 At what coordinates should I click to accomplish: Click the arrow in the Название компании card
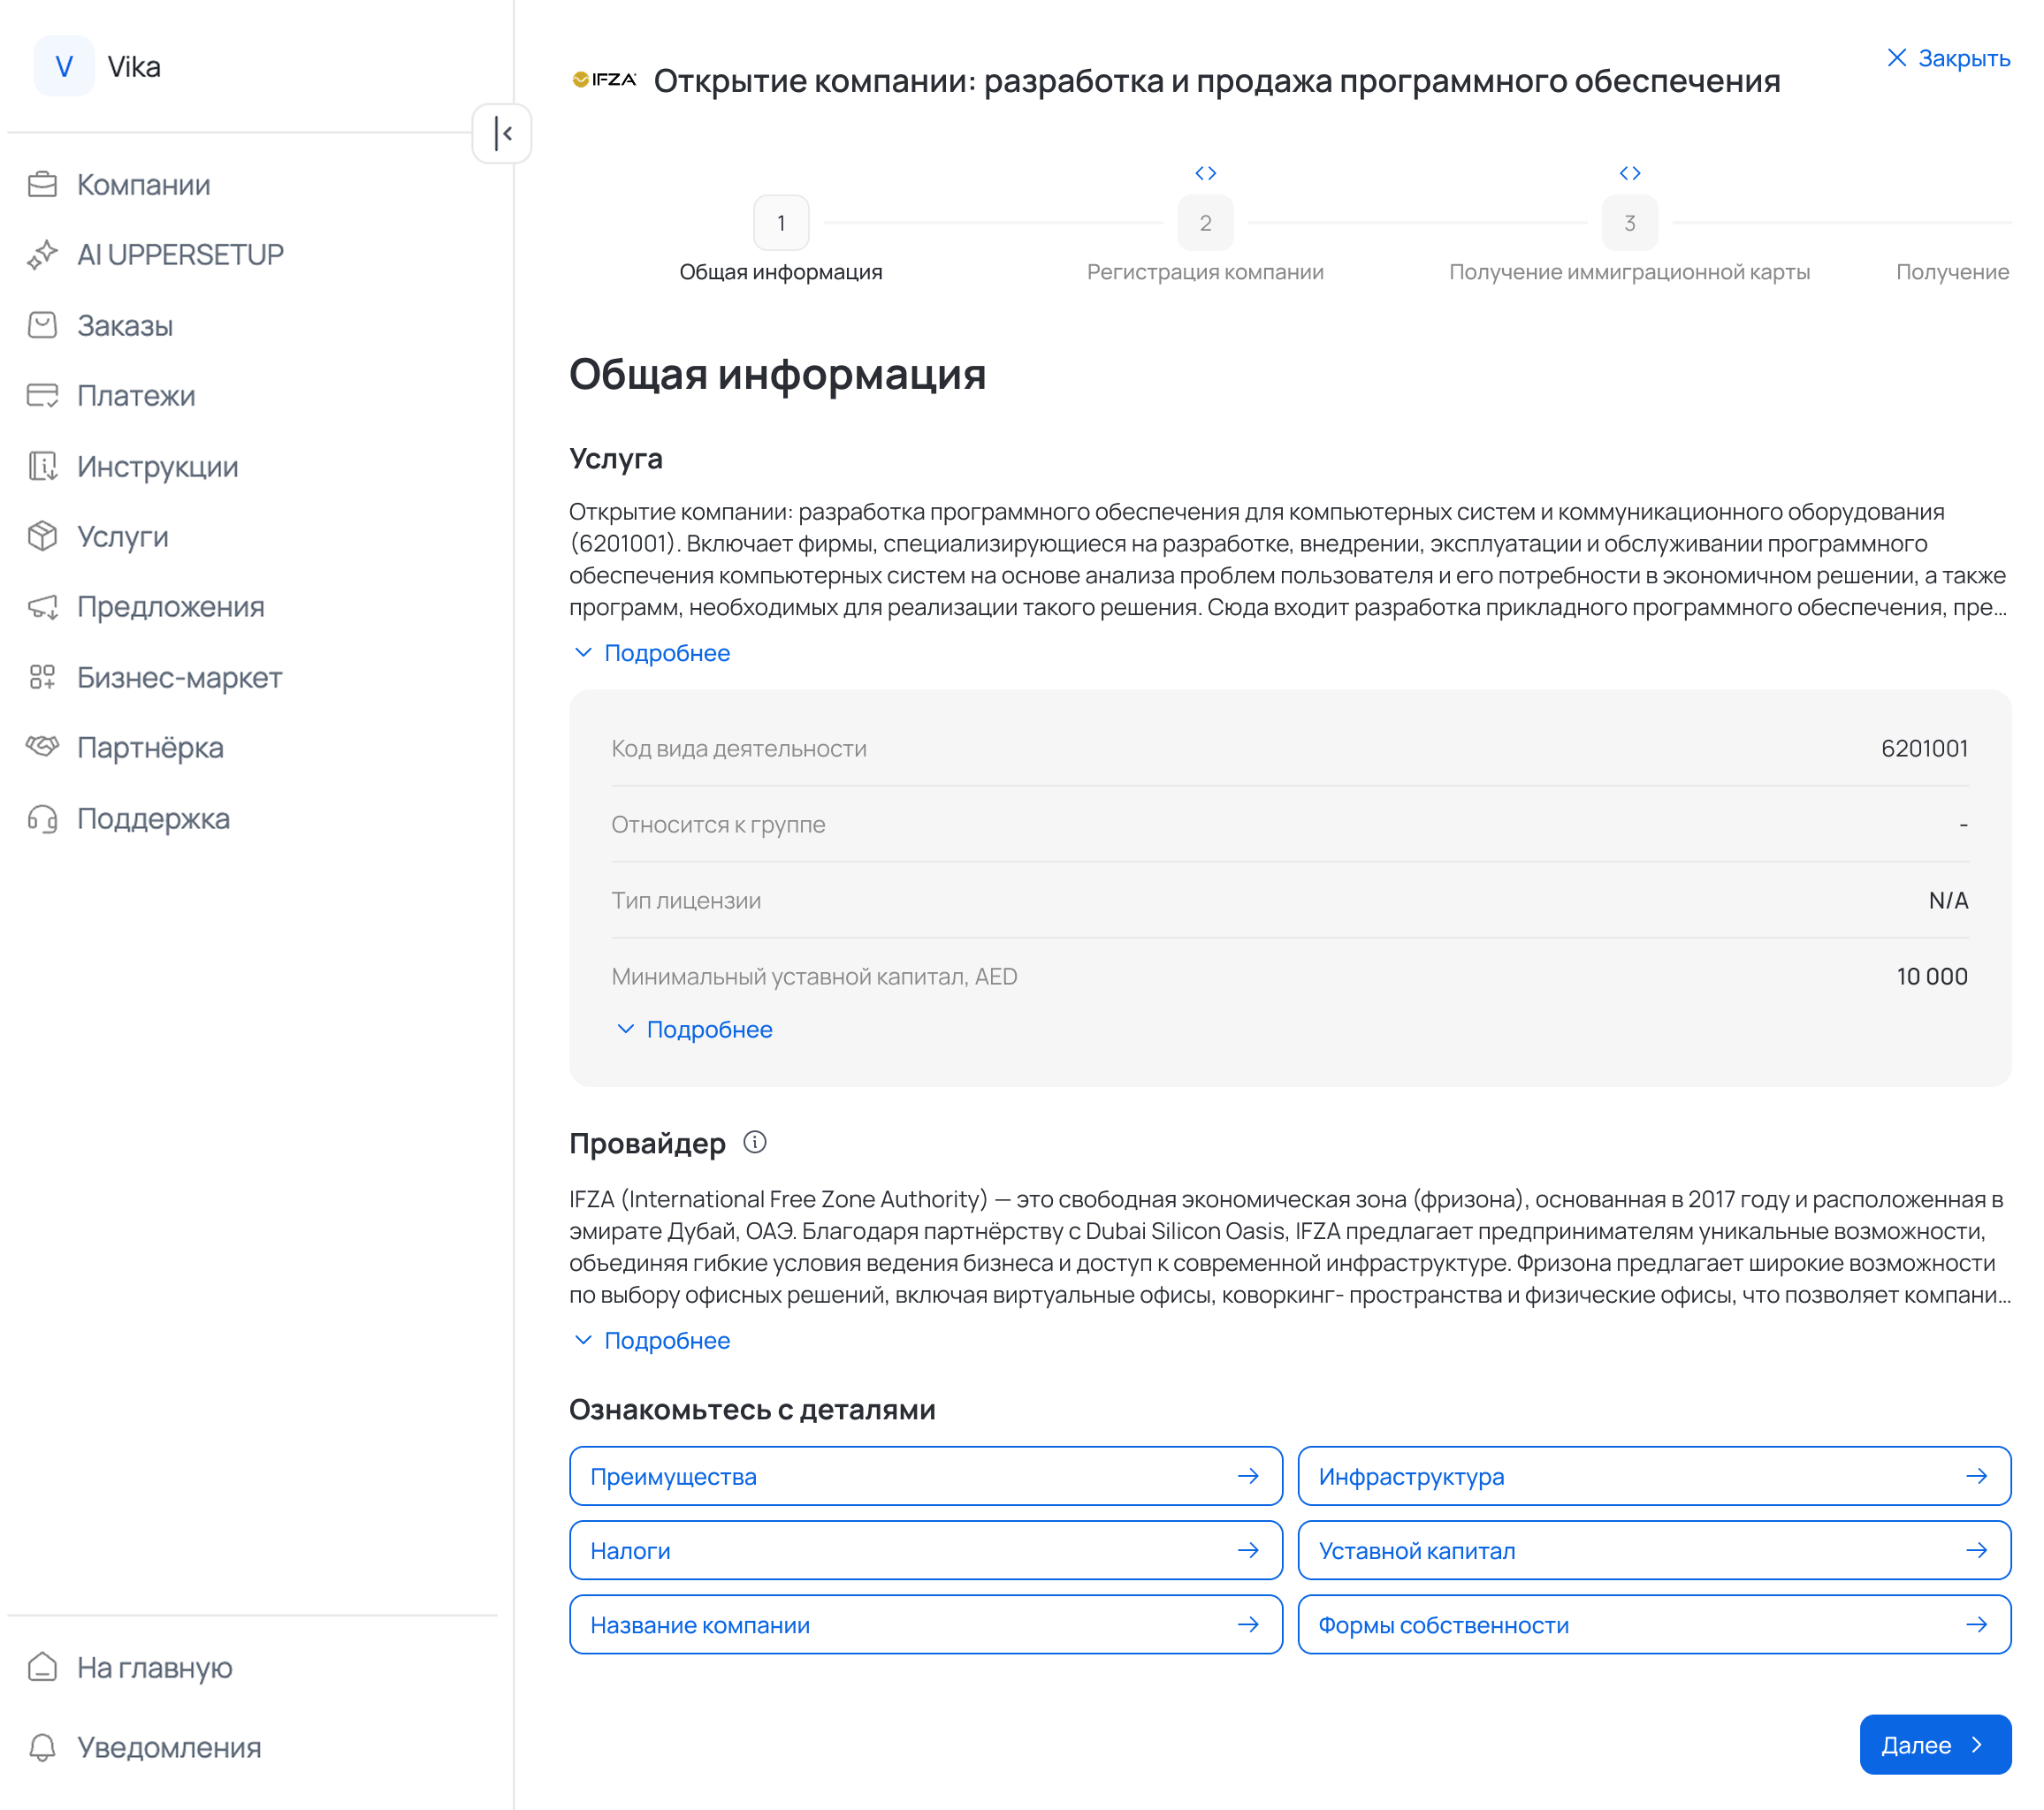(x=1248, y=1624)
